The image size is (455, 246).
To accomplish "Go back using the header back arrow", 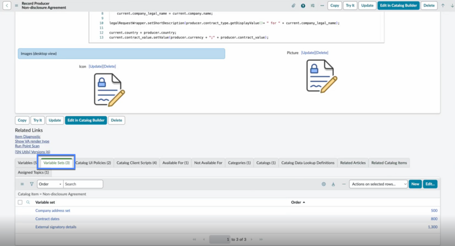I will click(x=7, y=6).
